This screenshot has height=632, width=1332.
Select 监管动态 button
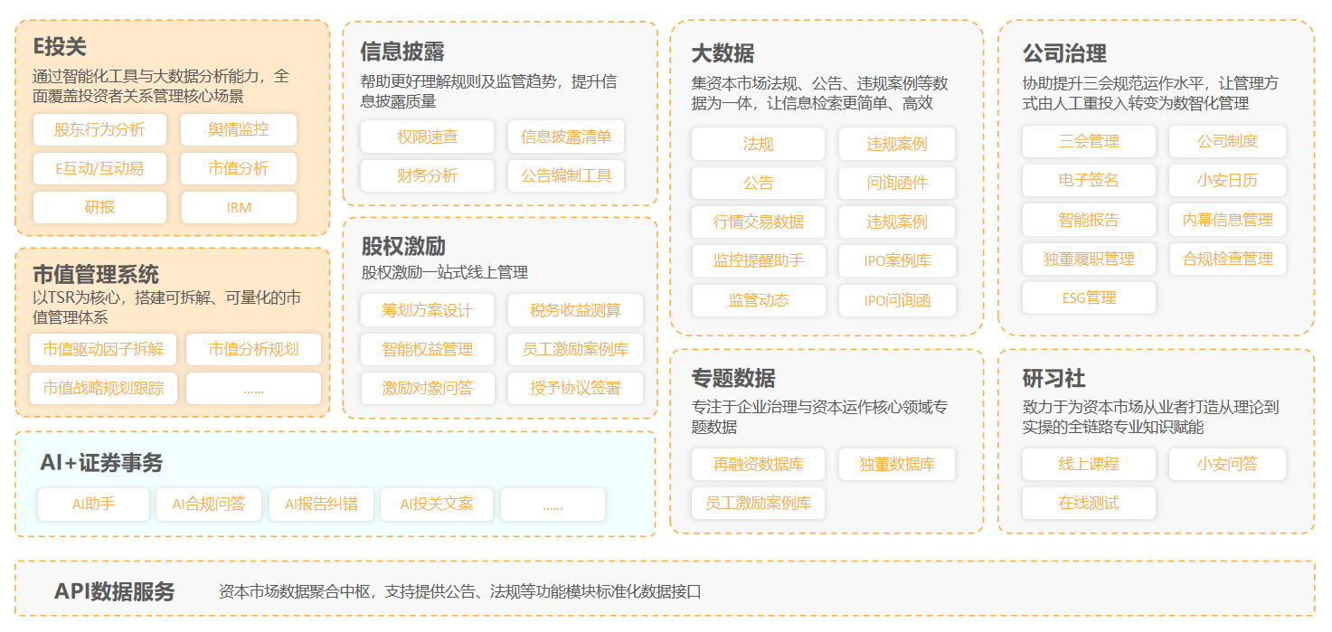[758, 300]
